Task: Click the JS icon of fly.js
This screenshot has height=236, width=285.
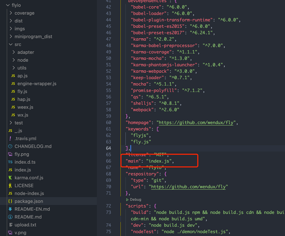Action: 13,91
